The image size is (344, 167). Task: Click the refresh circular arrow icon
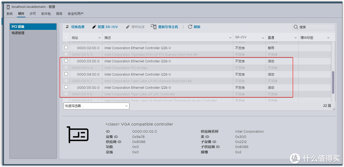pos(190,27)
